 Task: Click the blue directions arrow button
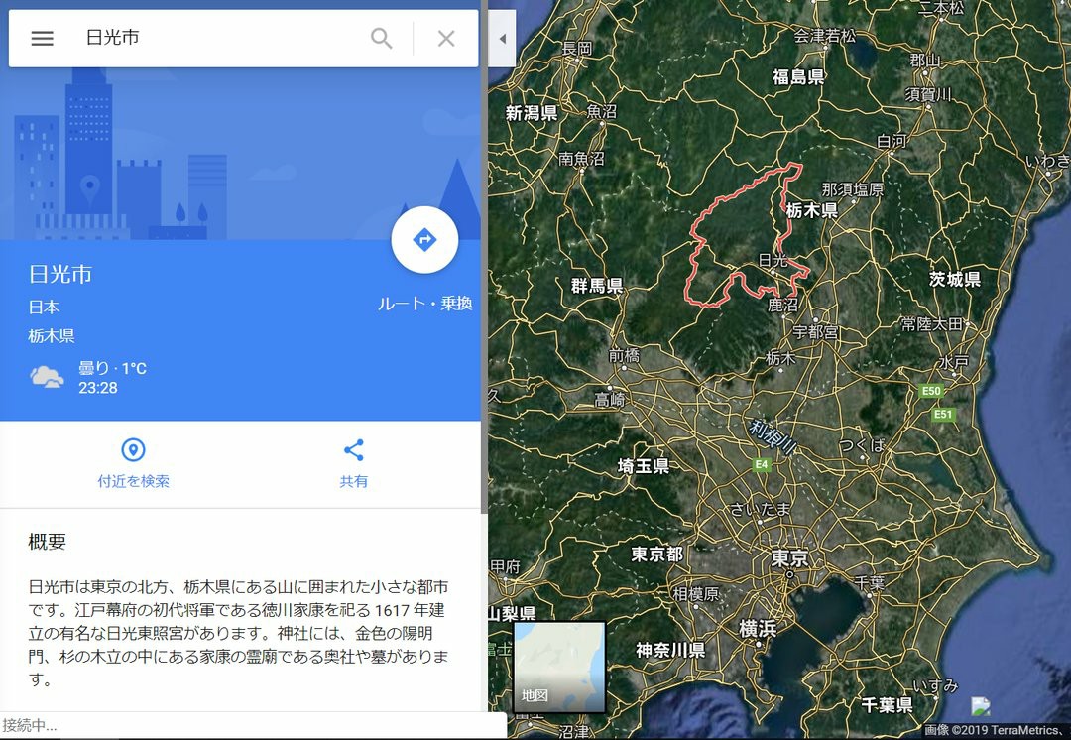tap(424, 240)
